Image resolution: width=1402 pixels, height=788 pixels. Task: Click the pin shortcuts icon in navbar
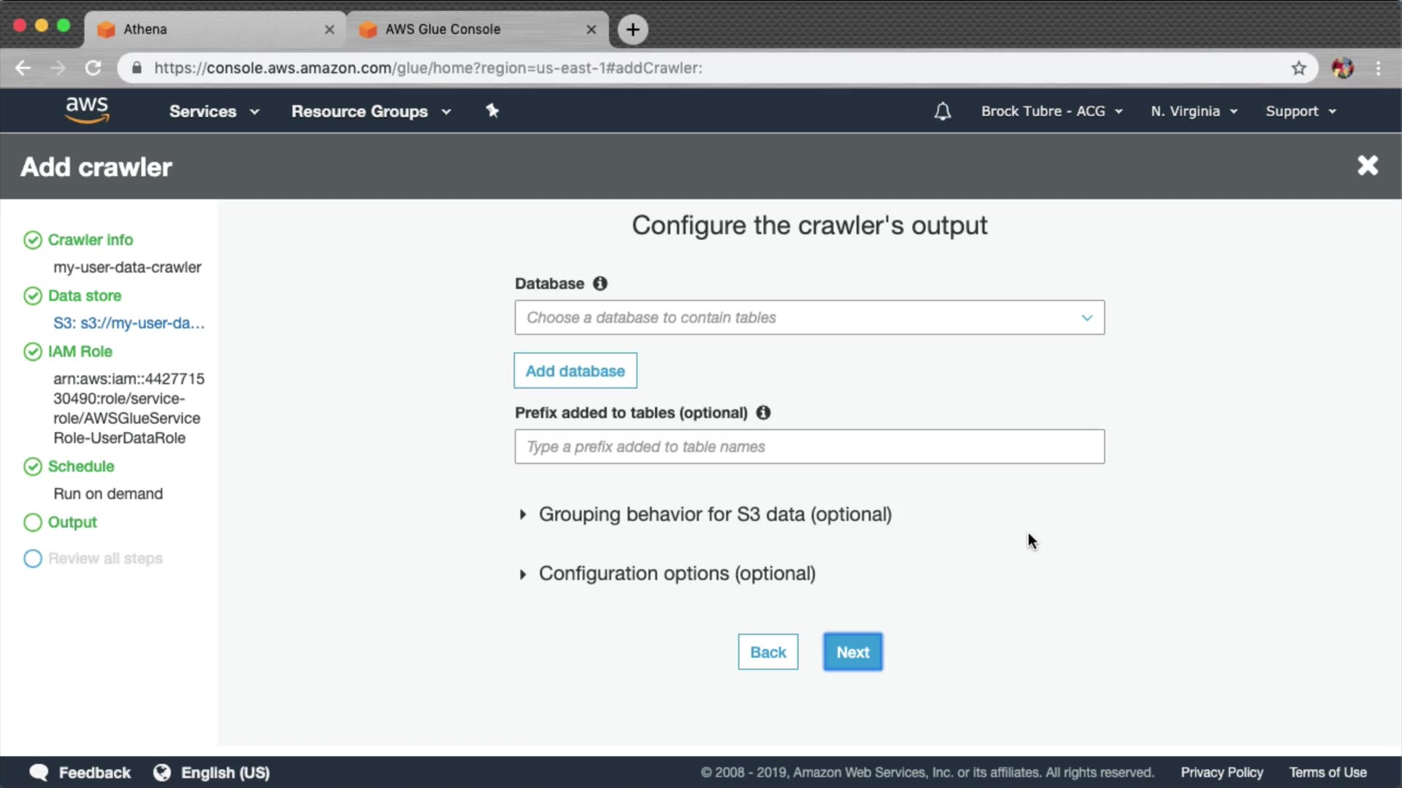(x=492, y=111)
